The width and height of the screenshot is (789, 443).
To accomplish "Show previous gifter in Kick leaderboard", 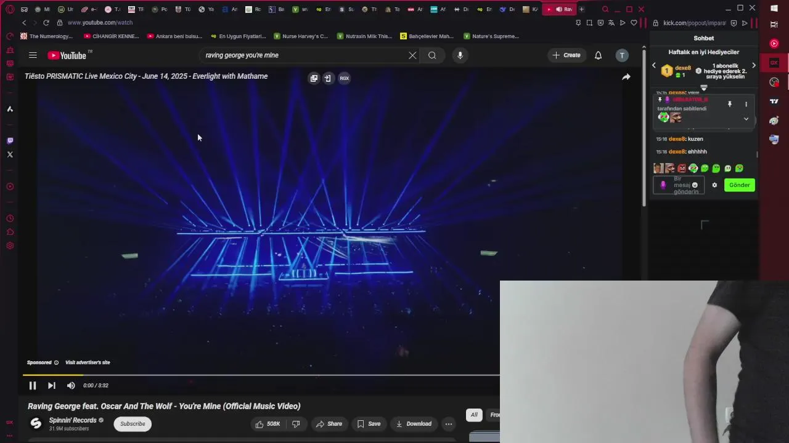I will pyautogui.click(x=655, y=65).
